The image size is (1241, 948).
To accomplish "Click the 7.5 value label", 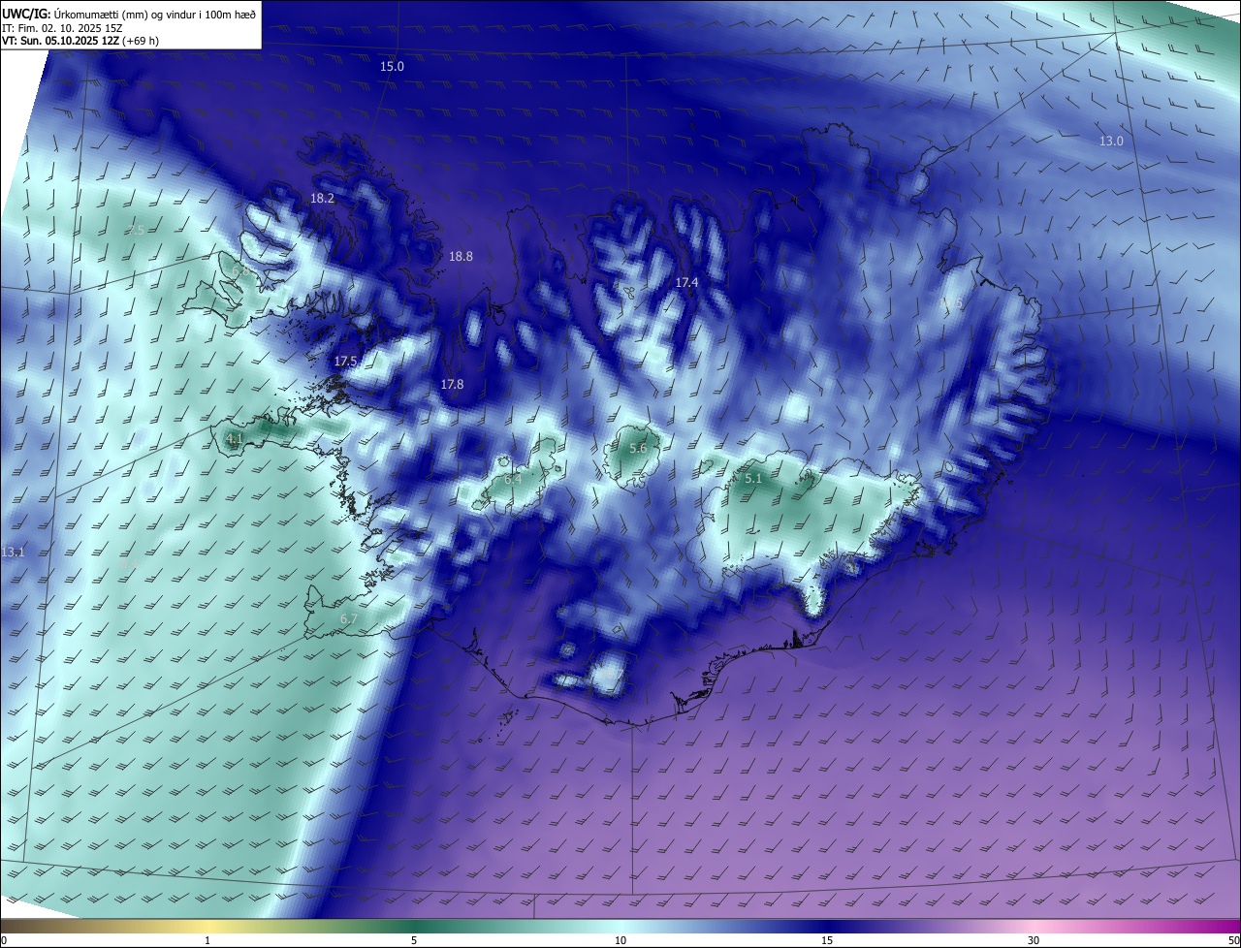I will pyautogui.click(x=136, y=231).
